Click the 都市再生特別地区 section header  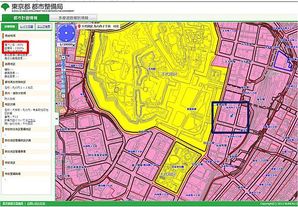(26, 82)
